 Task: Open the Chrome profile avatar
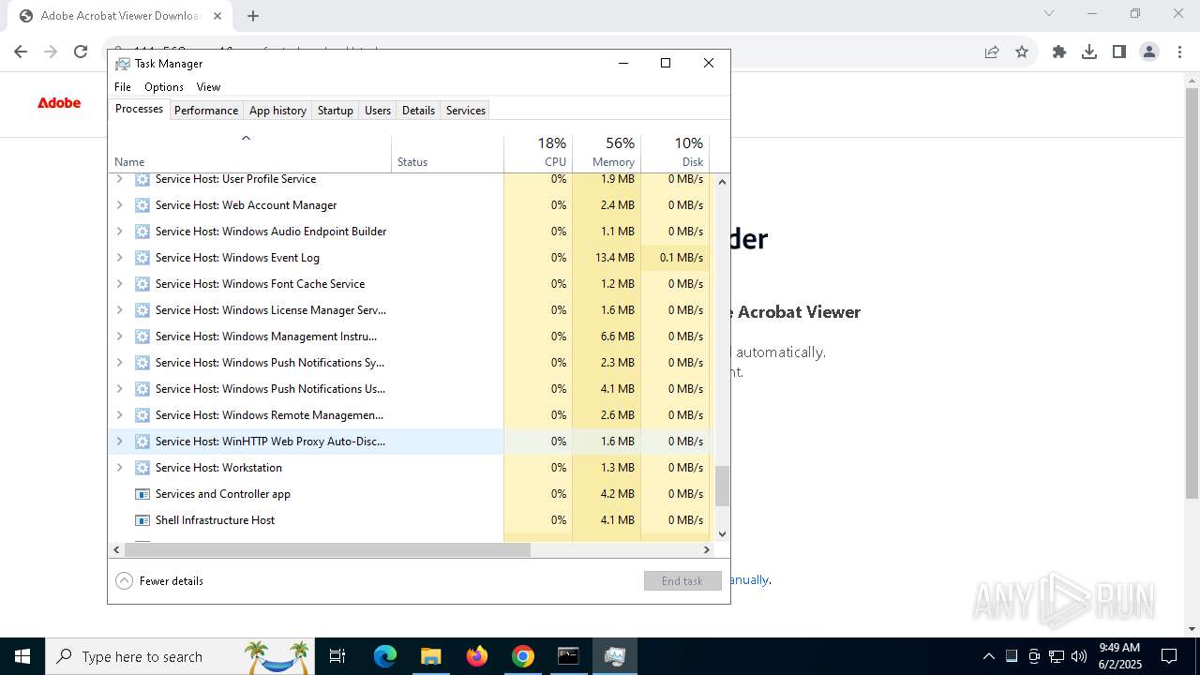click(1149, 52)
